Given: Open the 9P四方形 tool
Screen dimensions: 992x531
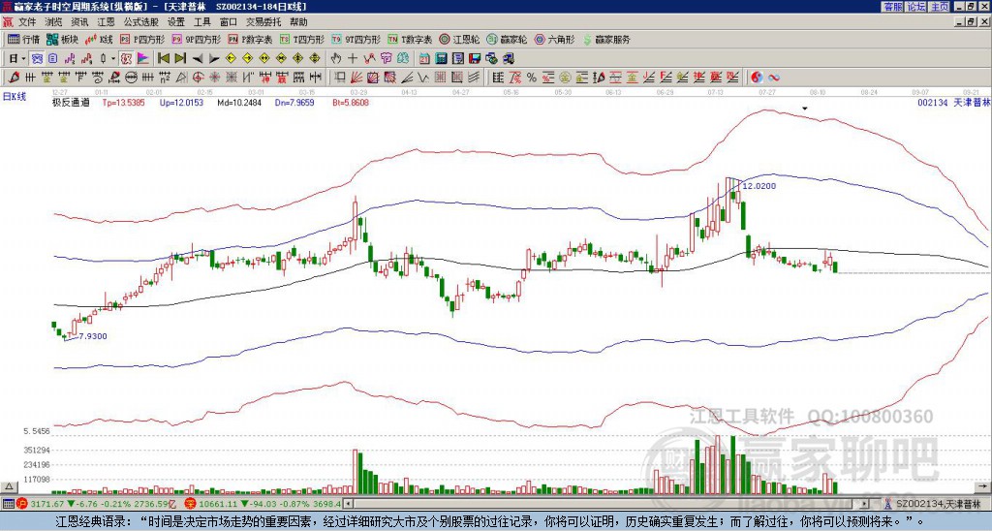Looking at the screenshot, I should point(197,39).
